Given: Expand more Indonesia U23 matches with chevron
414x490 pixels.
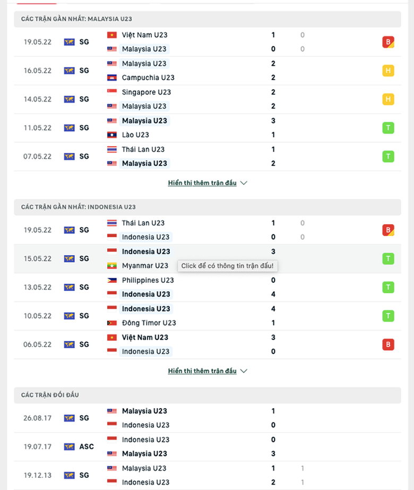Looking at the screenshot, I should point(244,371).
